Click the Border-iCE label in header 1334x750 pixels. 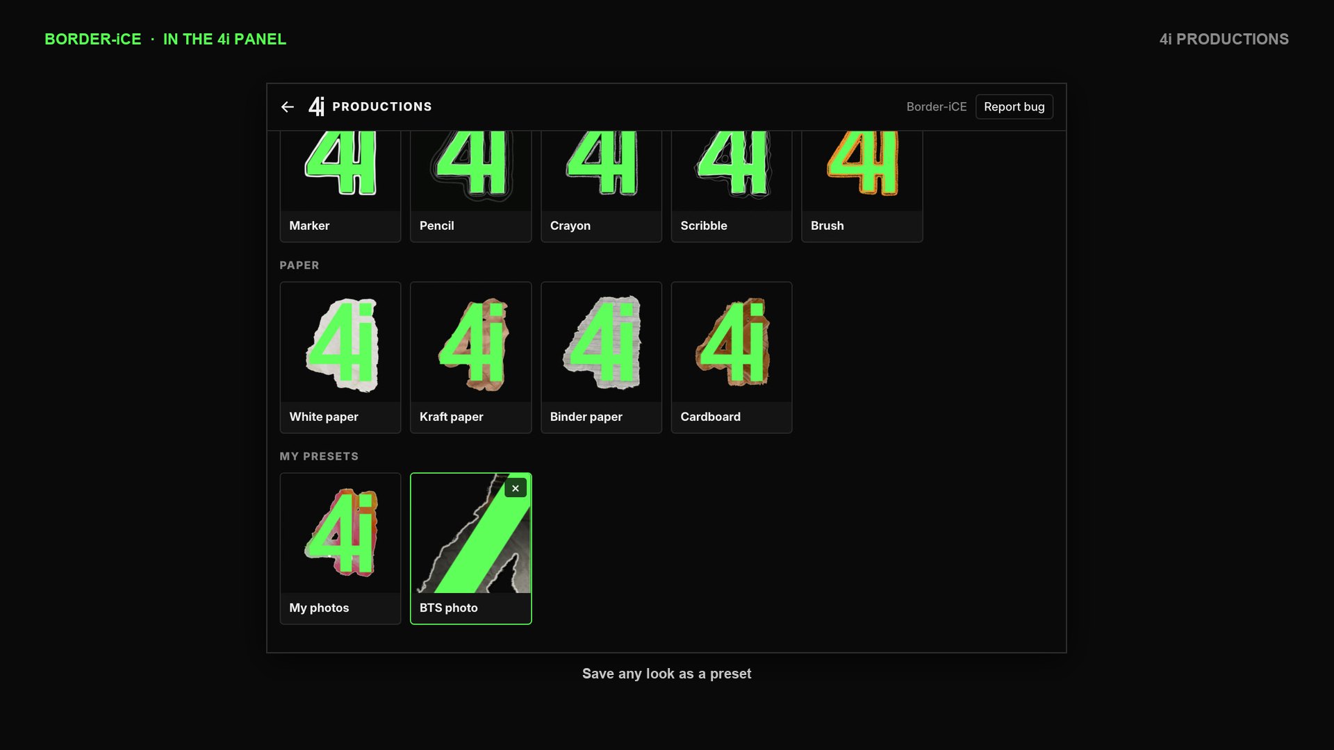point(936,107)
